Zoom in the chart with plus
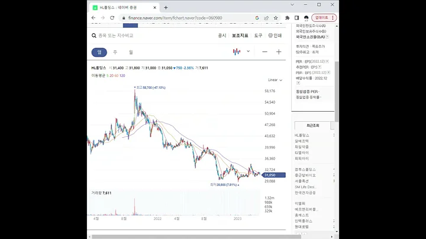 [279, 52]
